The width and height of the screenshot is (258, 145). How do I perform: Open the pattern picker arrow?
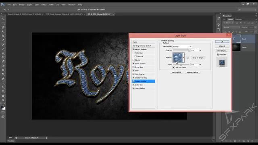coord(183,58)
